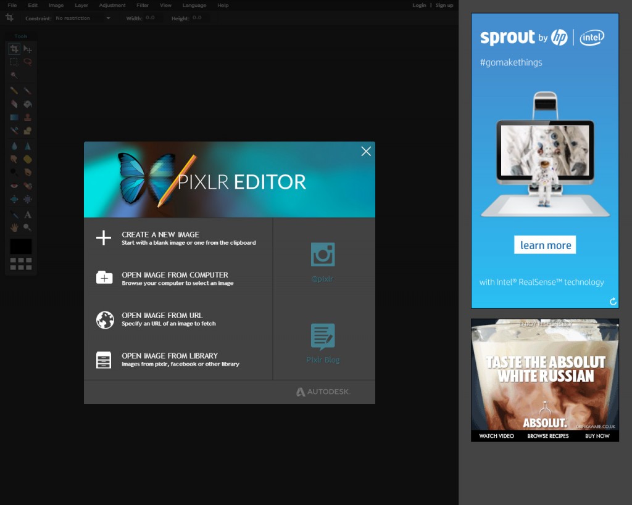Click the Width input field
The width and height of the screenshot is (632, 505).
[152, 18]
